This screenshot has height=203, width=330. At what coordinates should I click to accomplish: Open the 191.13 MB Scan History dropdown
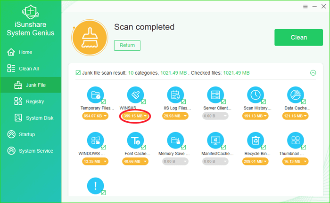255,116
